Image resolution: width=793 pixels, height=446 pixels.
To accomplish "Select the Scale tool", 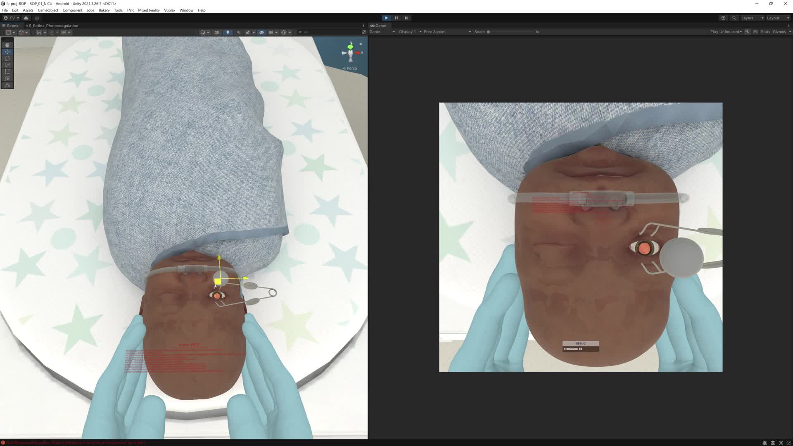I will [7, 65].
